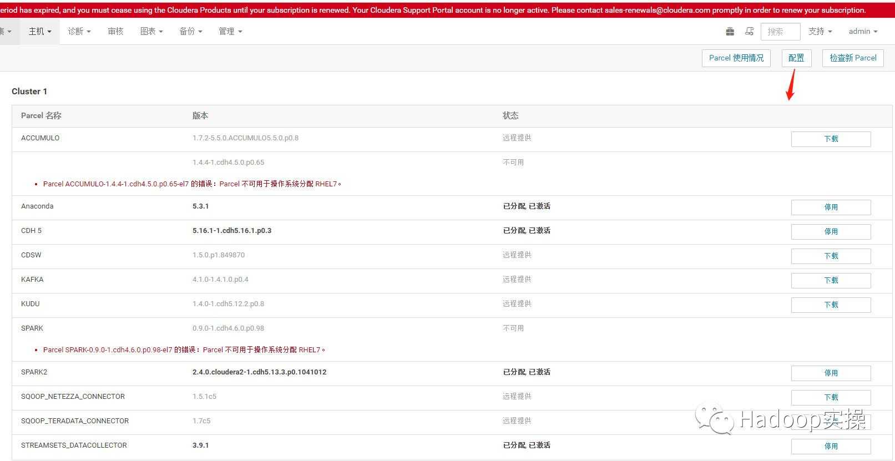Select the ACCUMULO parcel name
The width and height of the screenshot is (895, 461).
pos(40,138)
